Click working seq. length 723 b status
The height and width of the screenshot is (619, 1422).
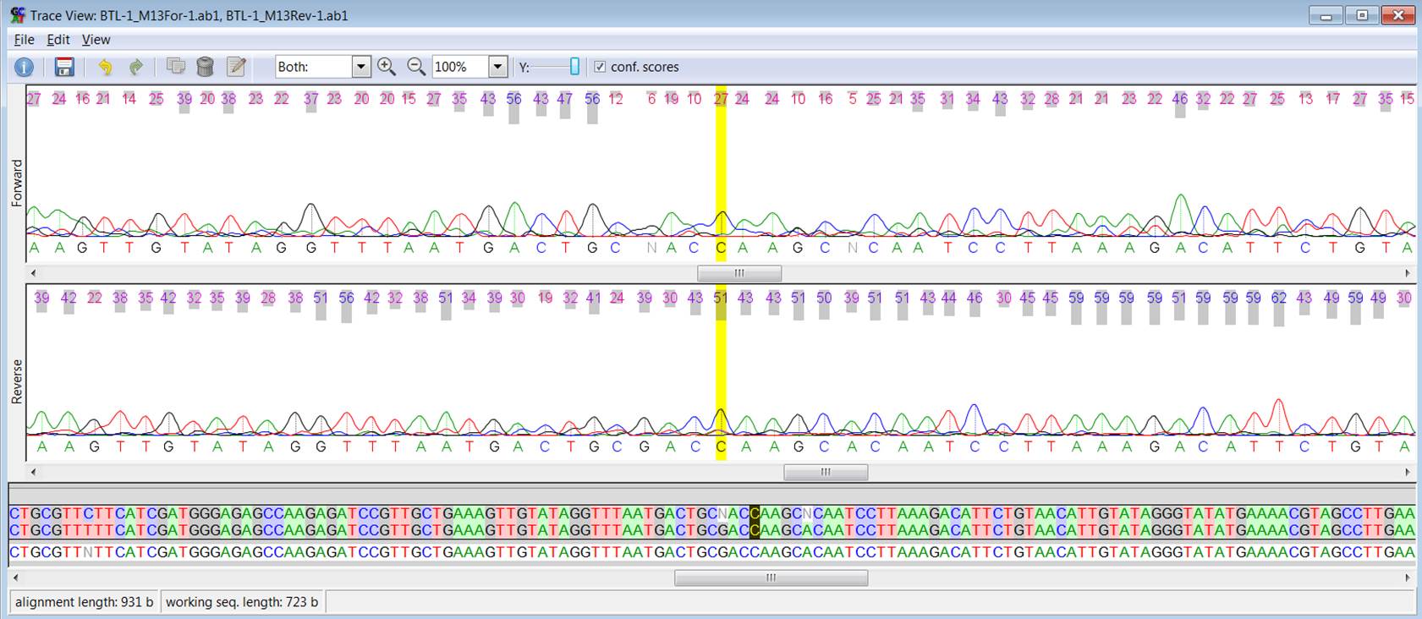[242, 602]
